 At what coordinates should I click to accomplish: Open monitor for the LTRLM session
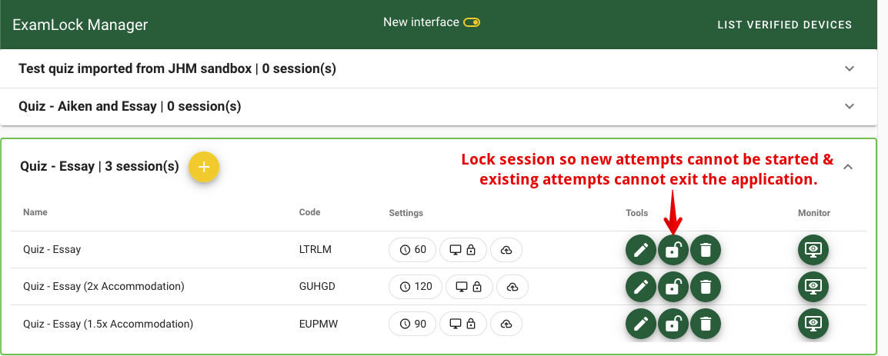click(x=813, y=250)
